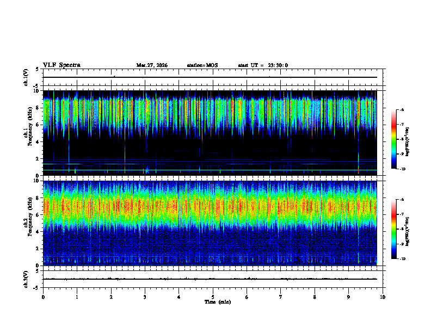Click the "5" volt tick of ch.3(V) panel
431x333 pixels.
click(x=37, y=271)
